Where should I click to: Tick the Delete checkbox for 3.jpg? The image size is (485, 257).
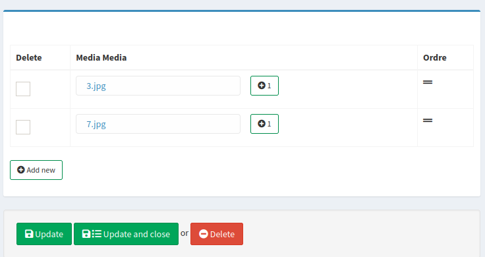click(23, 89)
